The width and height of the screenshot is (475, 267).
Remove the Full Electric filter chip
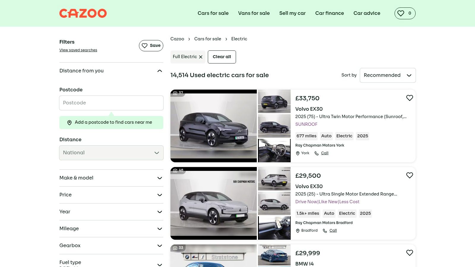coord(201,57)
